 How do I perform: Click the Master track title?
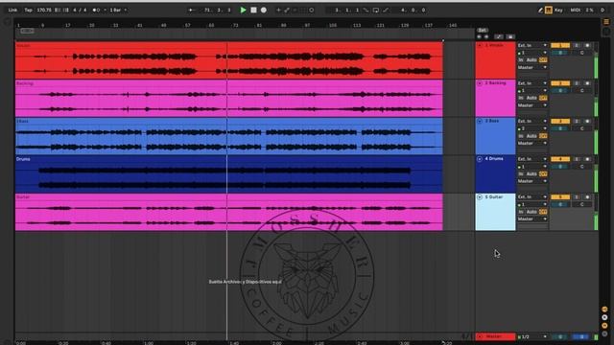pyautogui.click(x=494, y=336)
